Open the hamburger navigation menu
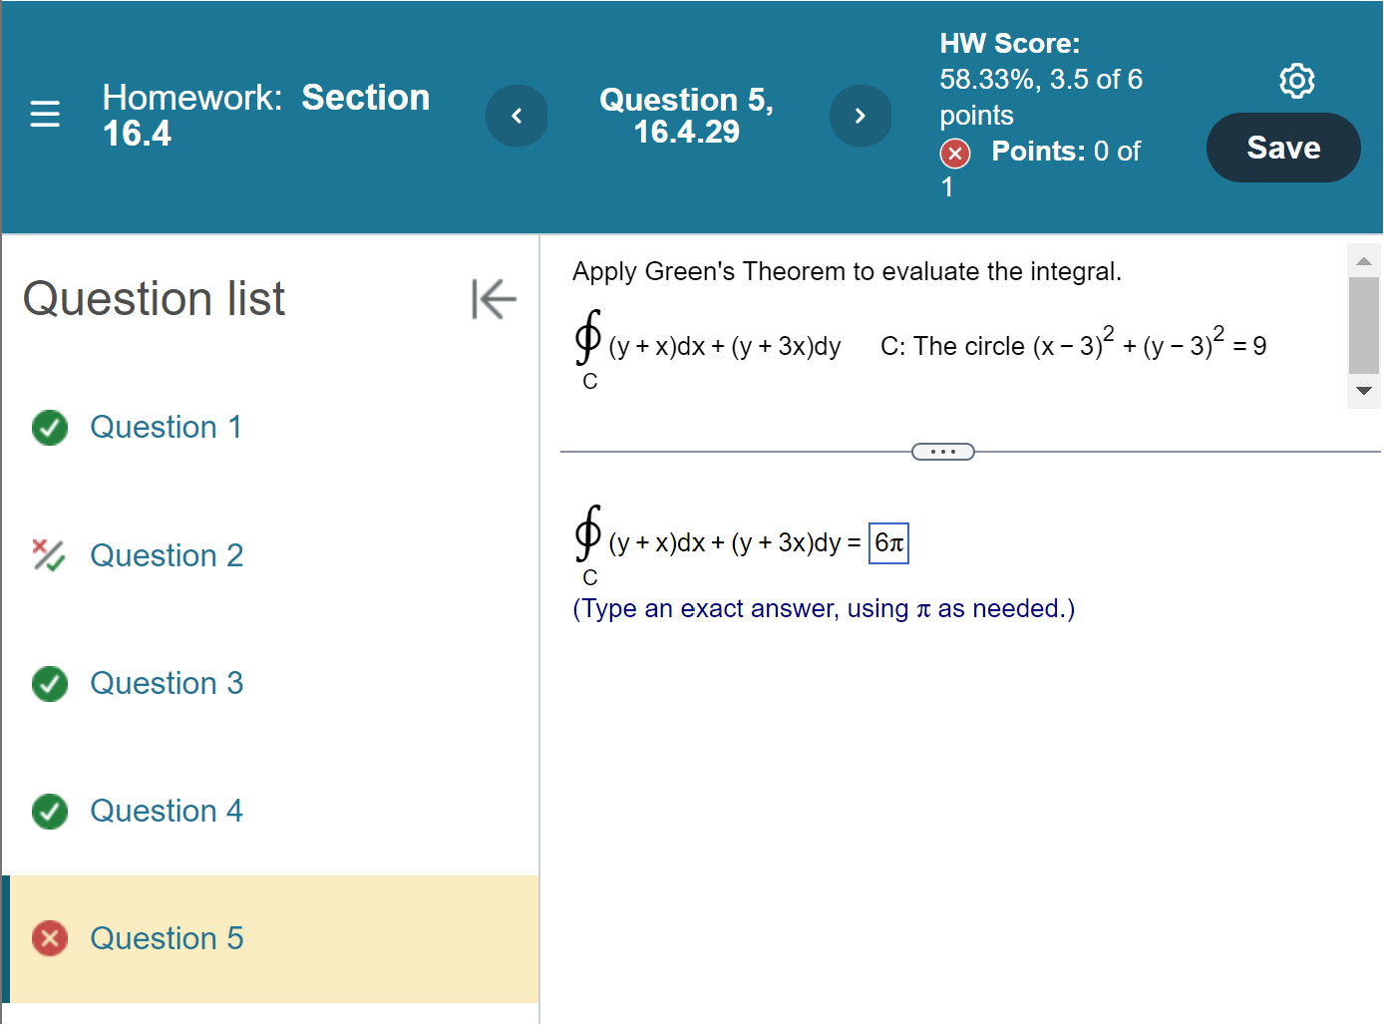Screen dimensions: 1384x1025 click(44, 115)
